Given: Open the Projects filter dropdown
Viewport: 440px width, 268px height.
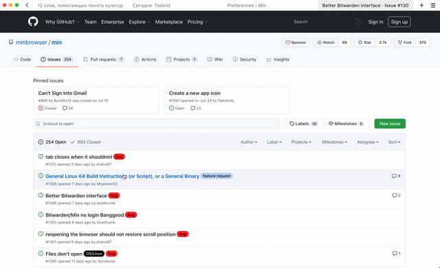Looking at the screenshot, I should (x=301, y=142).
